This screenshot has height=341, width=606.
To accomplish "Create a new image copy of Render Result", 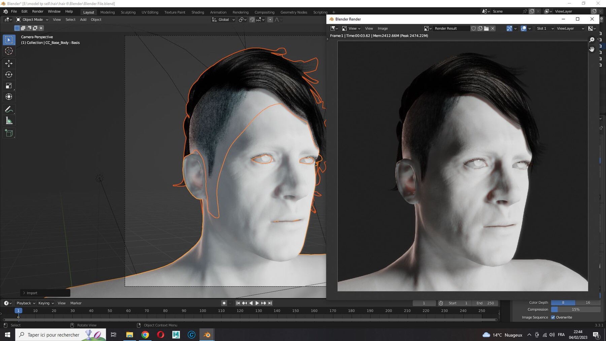I will [x=480, y=29].
